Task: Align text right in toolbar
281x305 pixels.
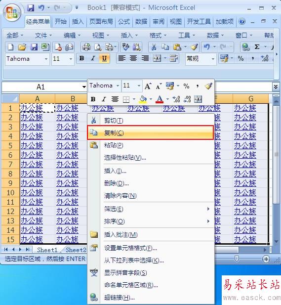Action: pyautogui.click(x=145, y=58)
